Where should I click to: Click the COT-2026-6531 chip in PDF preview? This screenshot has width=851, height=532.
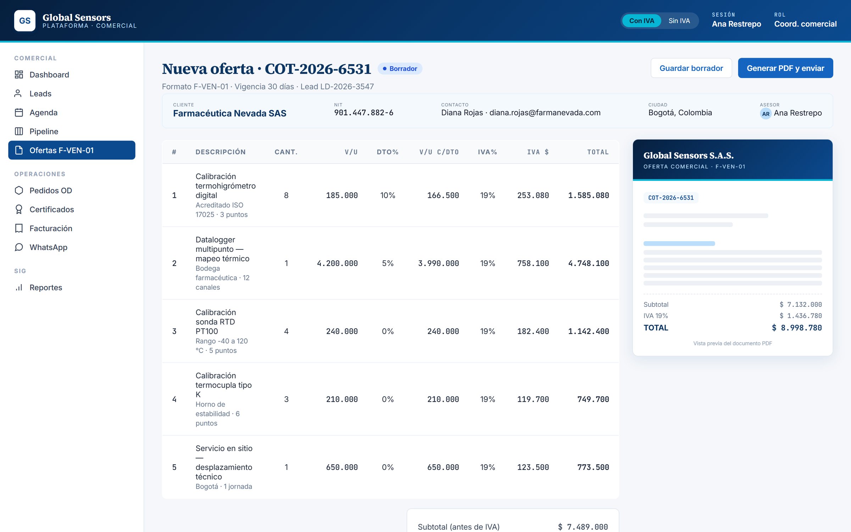[671, 198]
